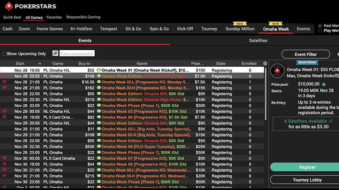Open the Tourney tab

pos(209,29)
